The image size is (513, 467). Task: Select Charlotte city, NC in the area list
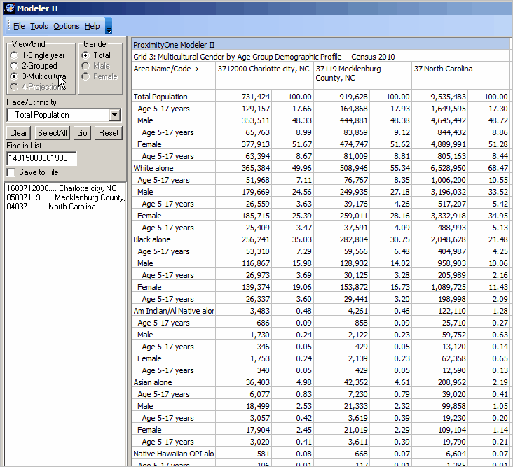62,188
